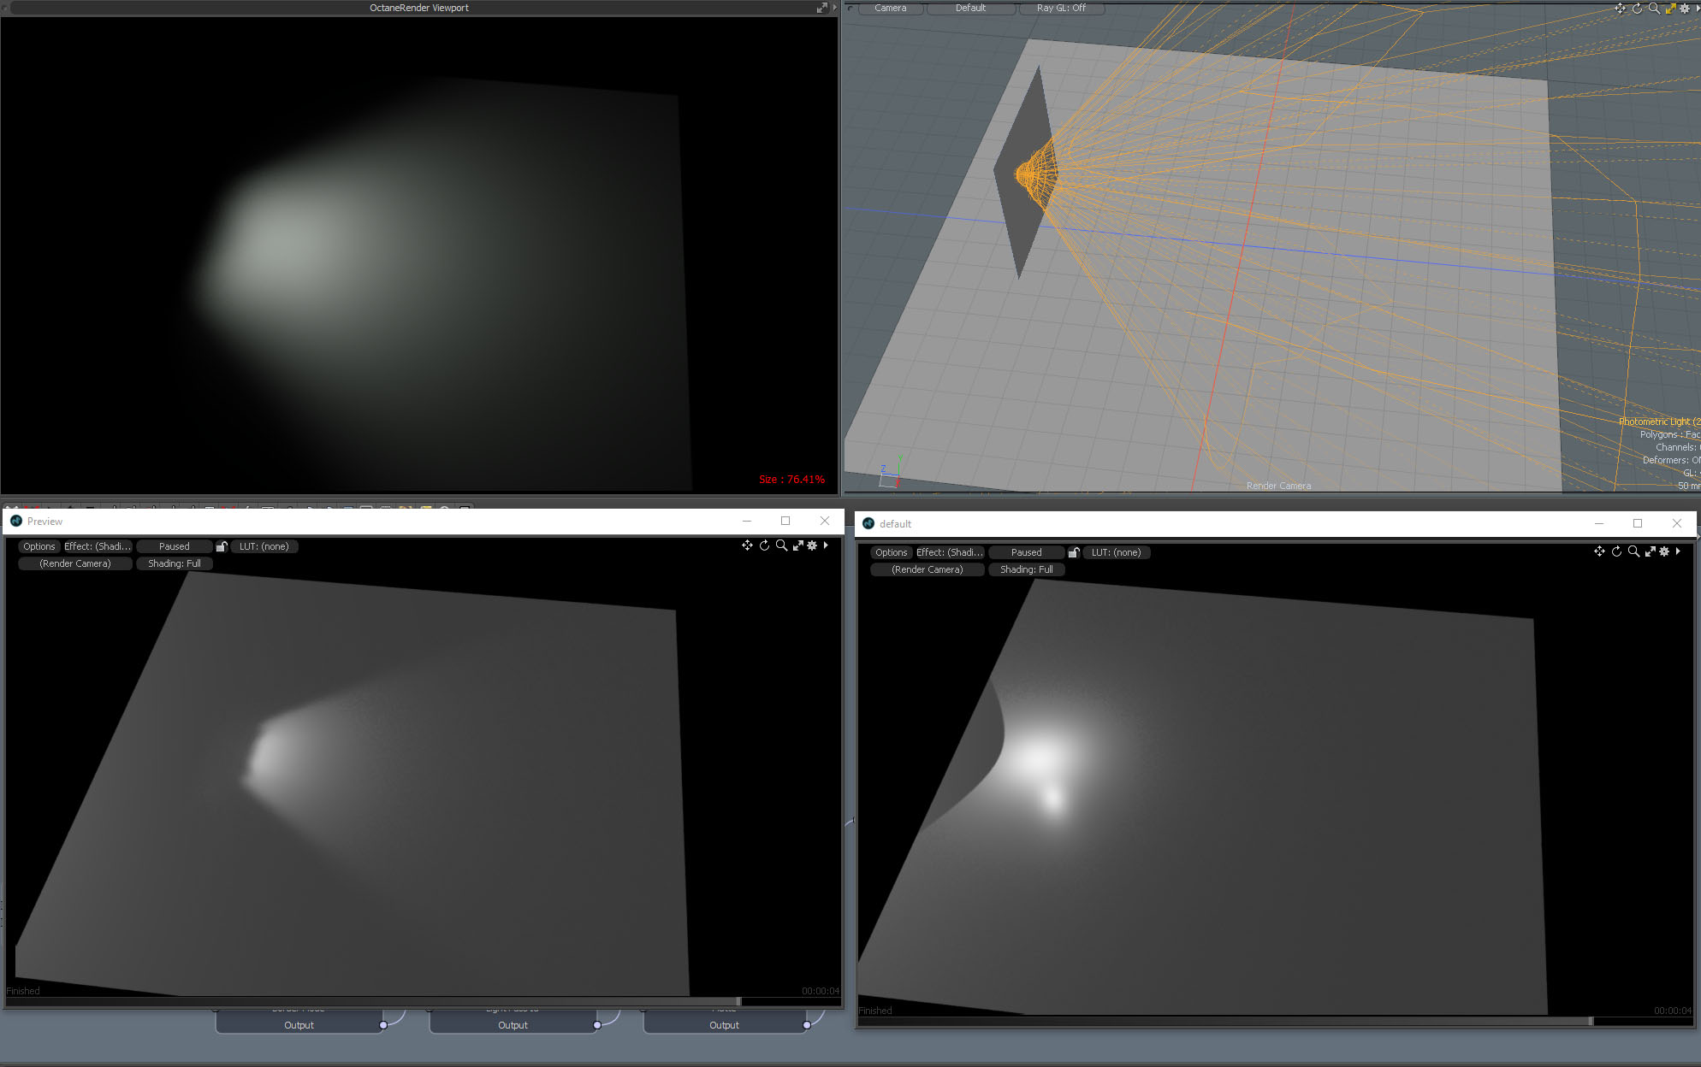Click Options button in default window
Image resolution: width=1701 pixels, height=1067 pixels.
[x=891, y=552]
